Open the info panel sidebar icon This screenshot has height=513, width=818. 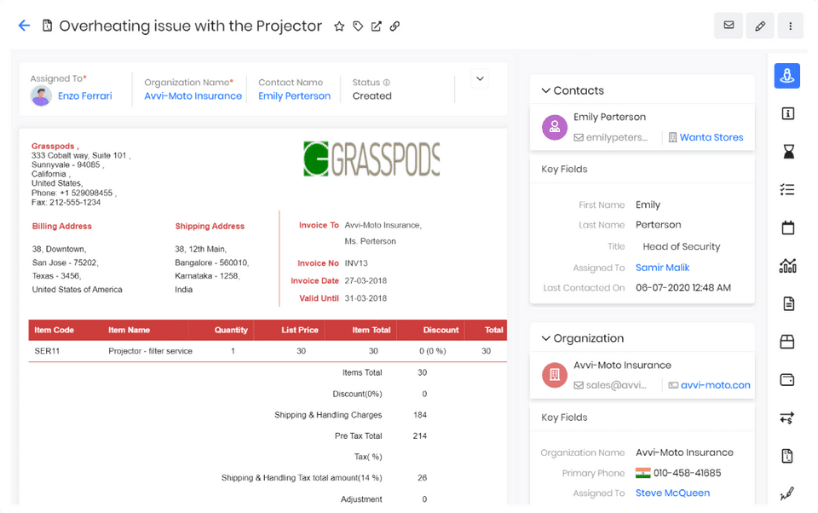787,113
